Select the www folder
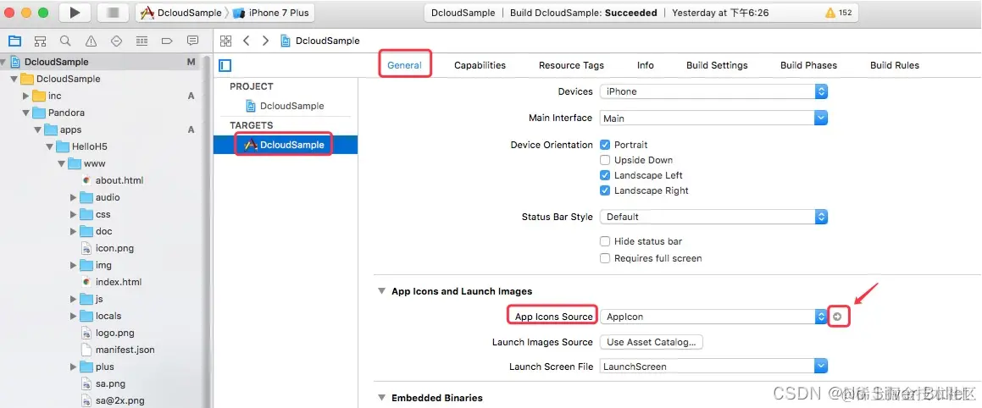 [86, 163]
